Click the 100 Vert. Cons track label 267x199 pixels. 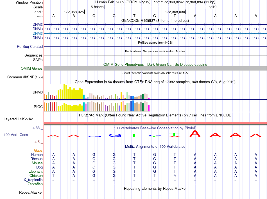(x=16, y=135)
